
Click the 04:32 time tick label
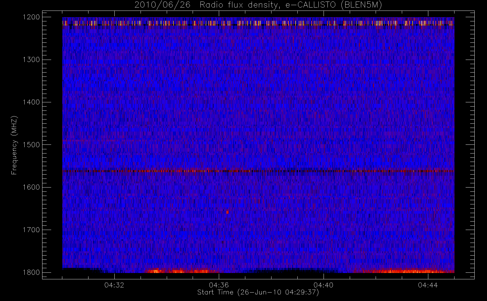click(114, 285)
